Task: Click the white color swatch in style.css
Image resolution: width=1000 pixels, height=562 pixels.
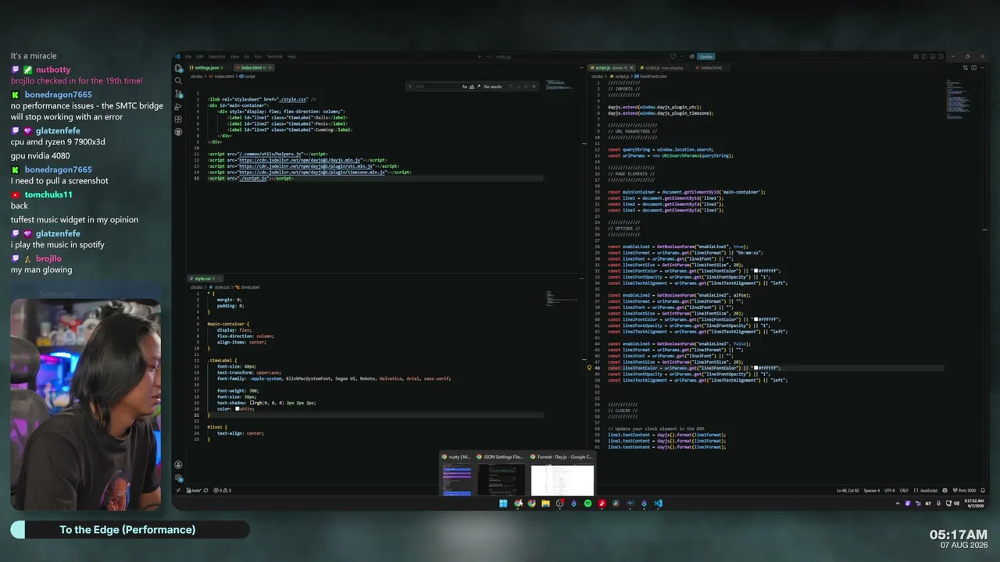Action: click(237, 409)
